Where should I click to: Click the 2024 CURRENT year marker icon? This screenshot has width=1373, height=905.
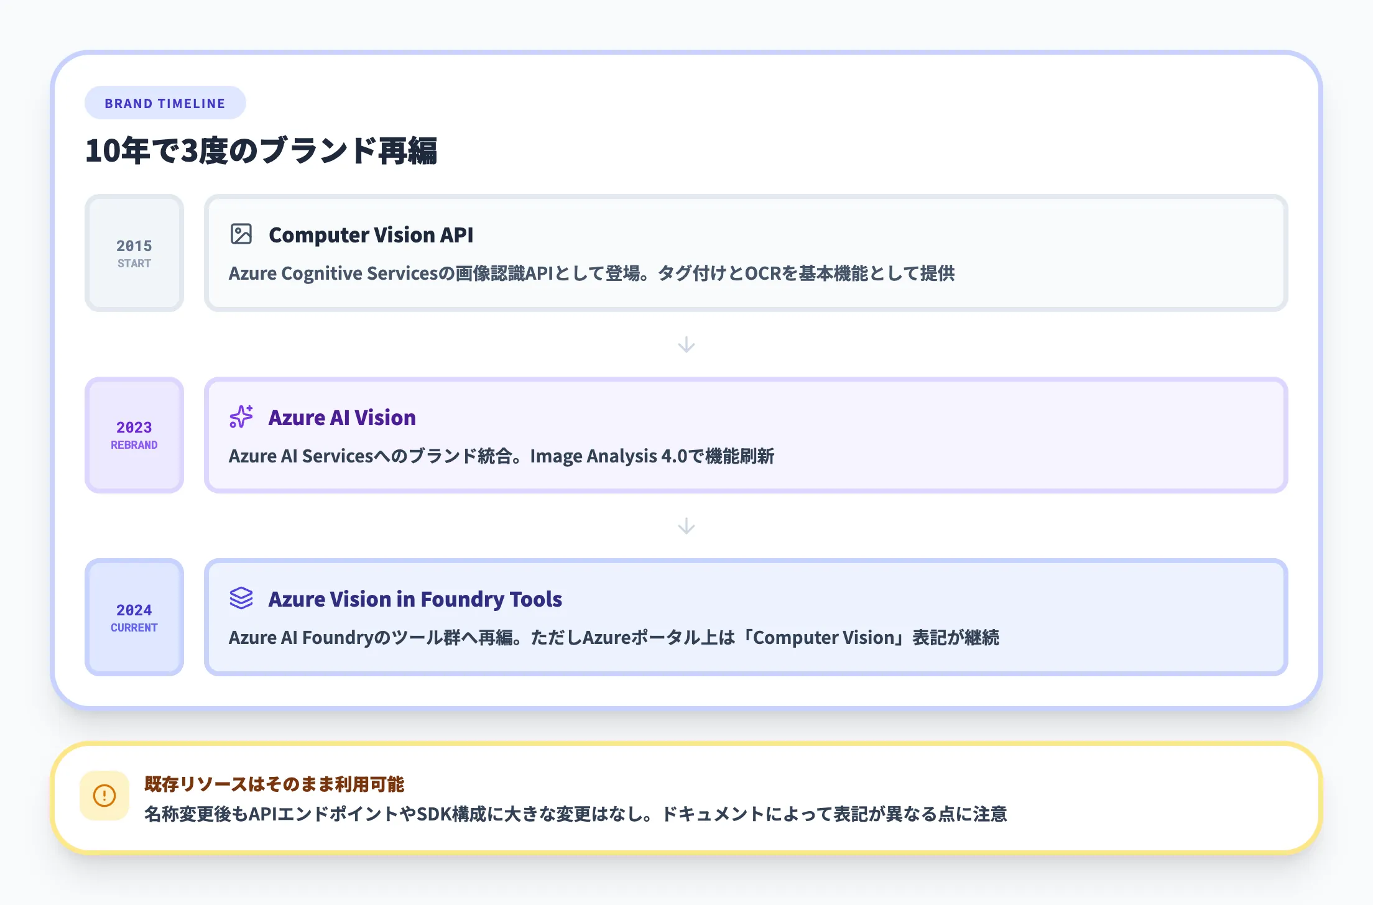134,617
